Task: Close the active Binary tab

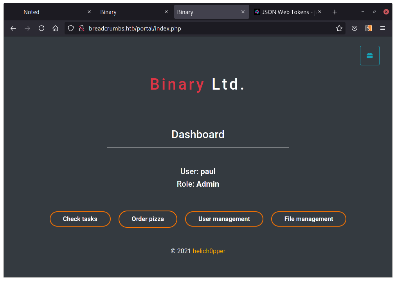Action: (x=243, y=12)
